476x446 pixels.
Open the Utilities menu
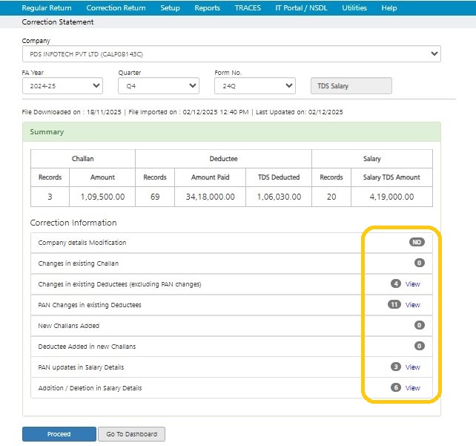click(x=355, y=8)
